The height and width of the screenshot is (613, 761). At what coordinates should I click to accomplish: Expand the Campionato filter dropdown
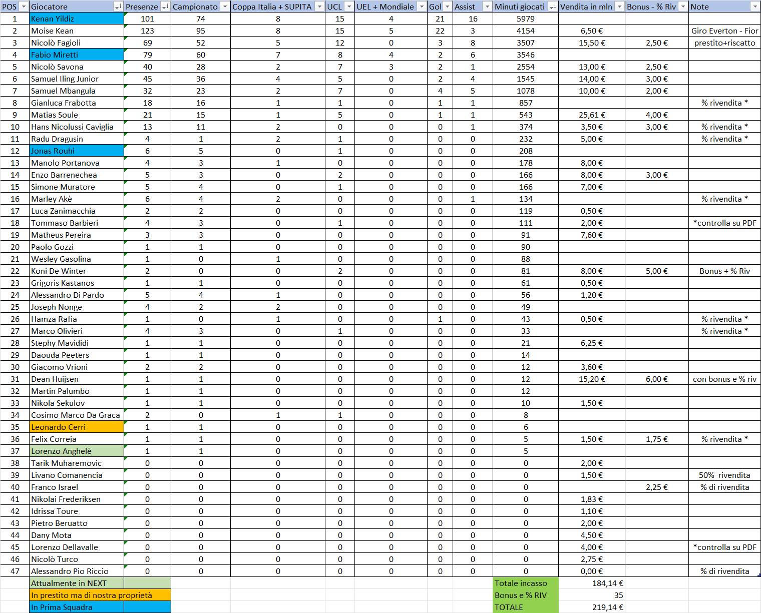click(x=225, y=7)
